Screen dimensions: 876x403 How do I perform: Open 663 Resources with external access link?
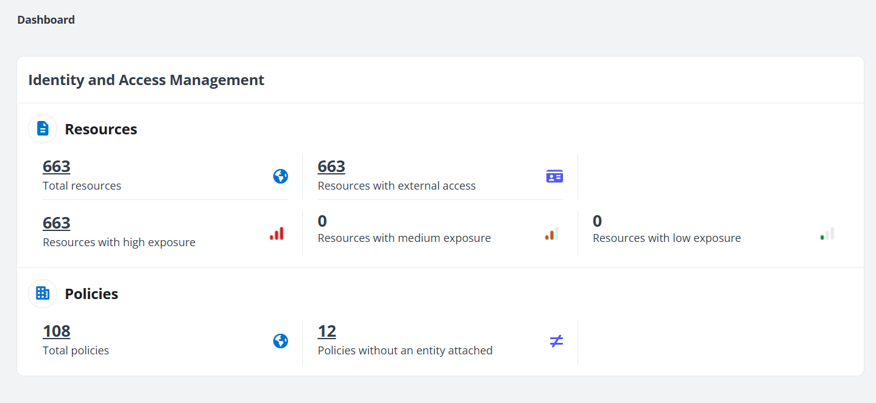pyautogui.click(x=331, y=166)
